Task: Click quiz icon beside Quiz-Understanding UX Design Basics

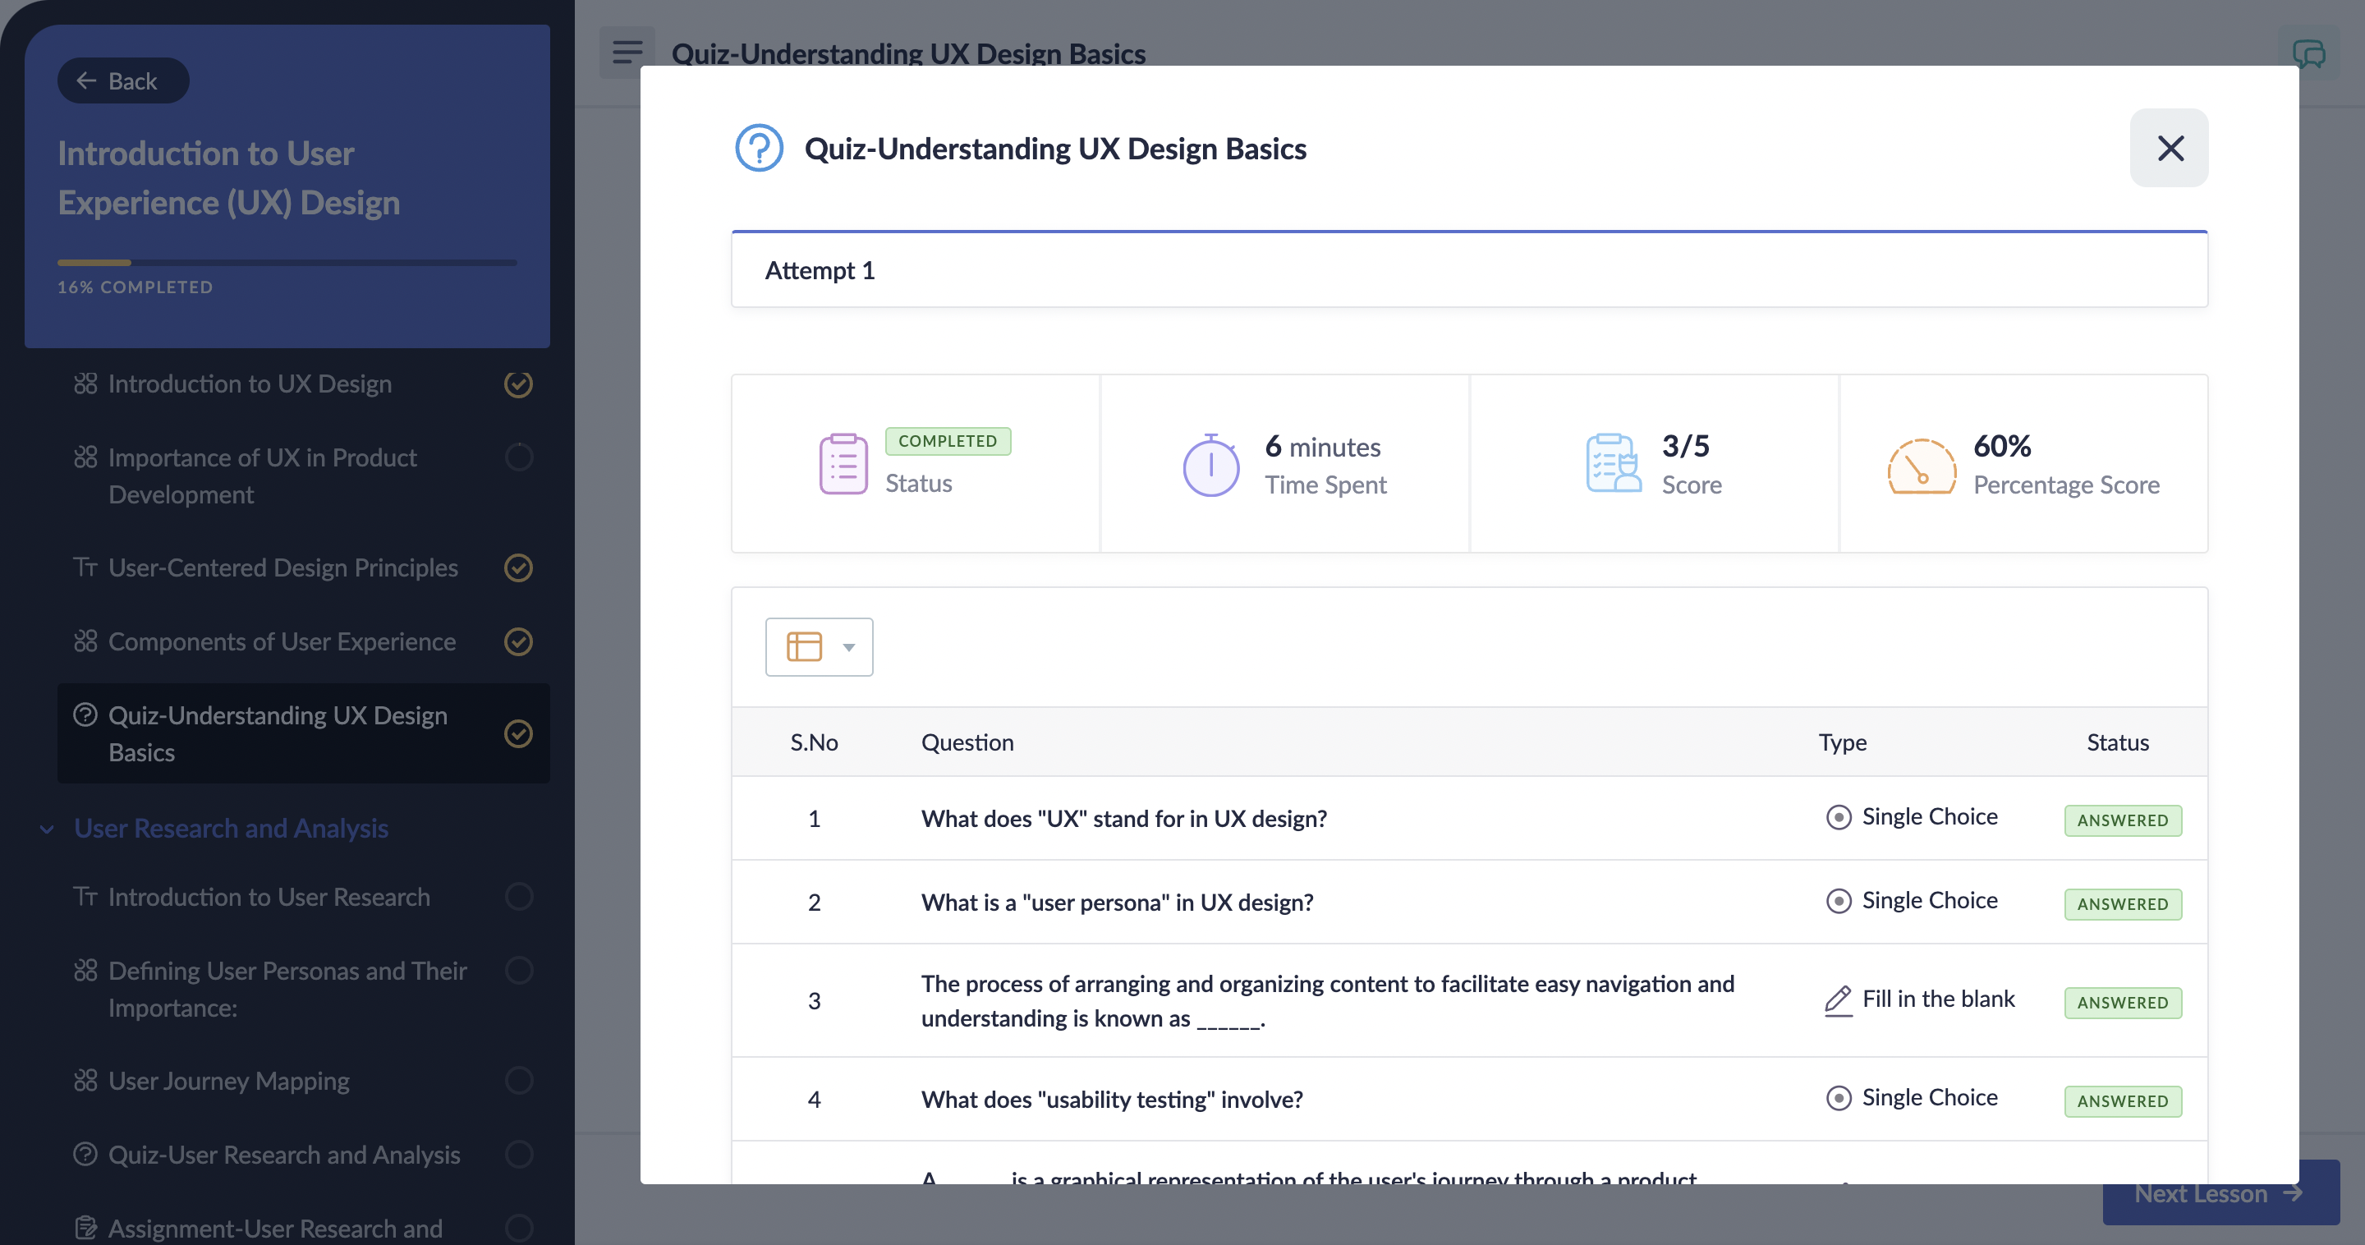Action: pos(85,714)
